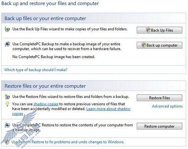Click the System Restore shield icon
This screenshot has height=149, width=188.
(7, 142)
